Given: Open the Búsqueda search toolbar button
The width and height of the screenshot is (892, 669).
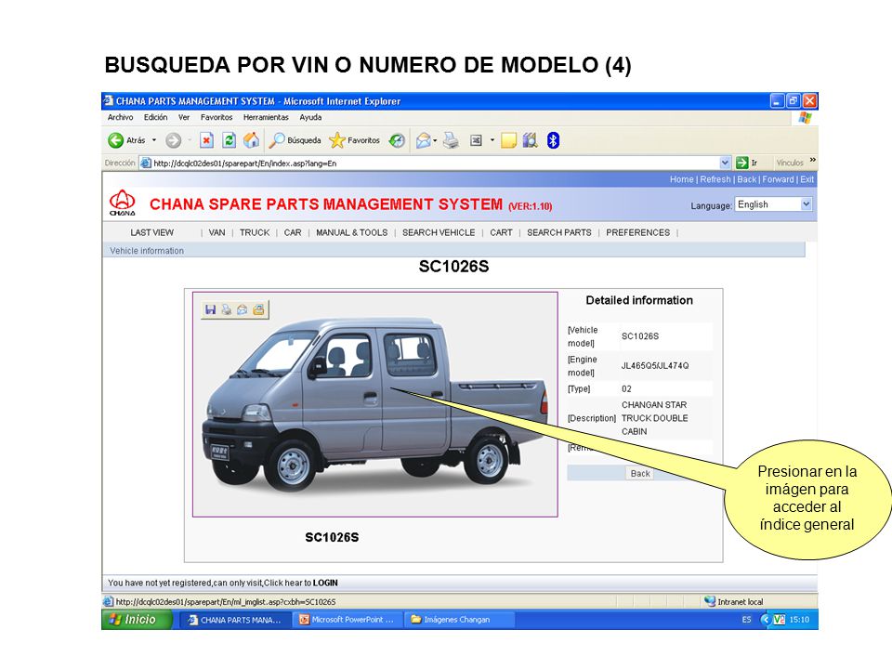Looking at the screenshot, I should pos(295,140).
